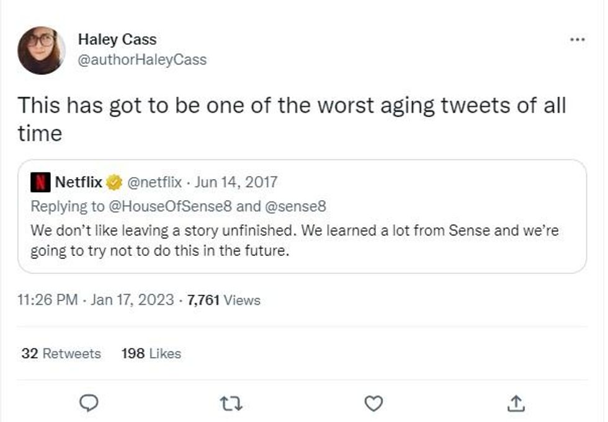Click the reply speech bubble icon
Screen dimensions: 608x422
point(90,404)
